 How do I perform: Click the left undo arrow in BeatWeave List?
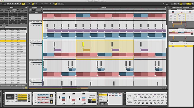[x=173, y=44]
